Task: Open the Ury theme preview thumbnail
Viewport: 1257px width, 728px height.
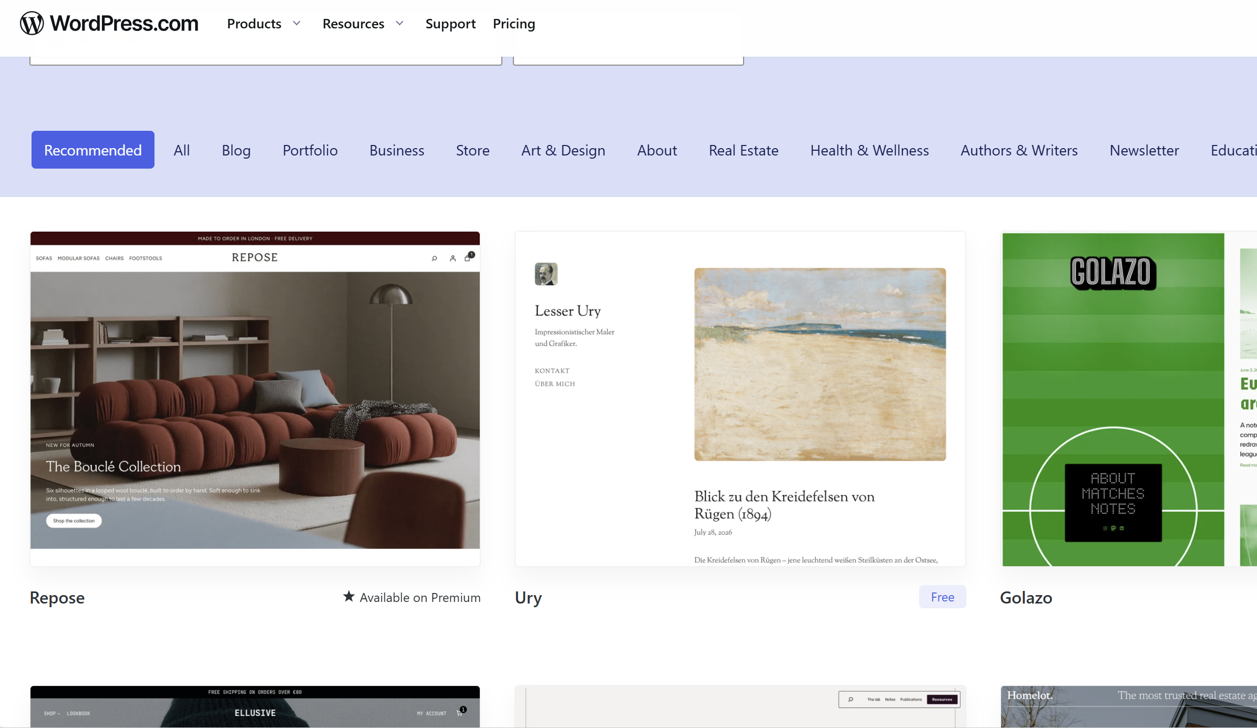Action: point(740,399)
